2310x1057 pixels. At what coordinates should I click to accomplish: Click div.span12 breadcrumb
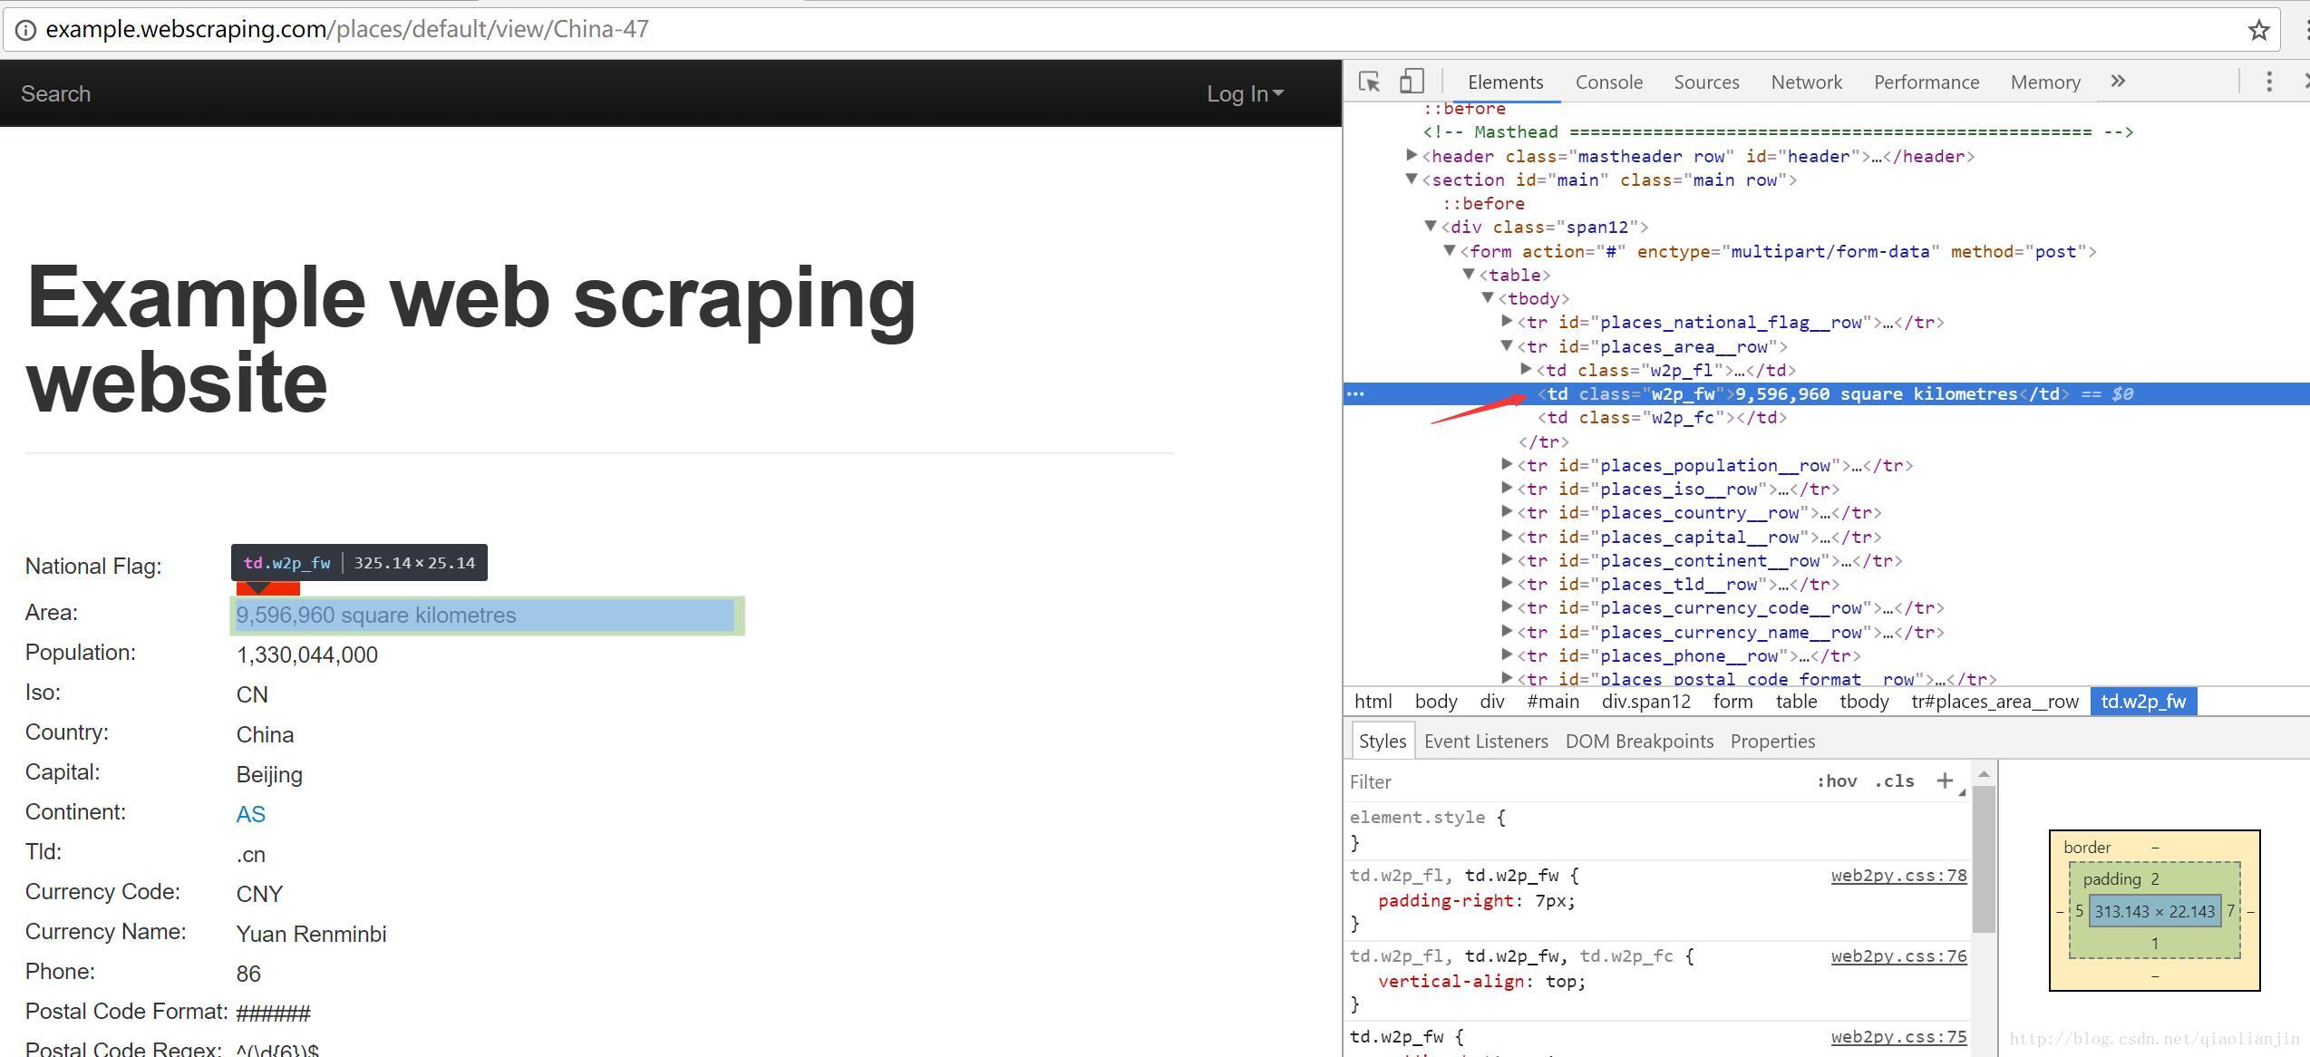(x=1645, y=702)
